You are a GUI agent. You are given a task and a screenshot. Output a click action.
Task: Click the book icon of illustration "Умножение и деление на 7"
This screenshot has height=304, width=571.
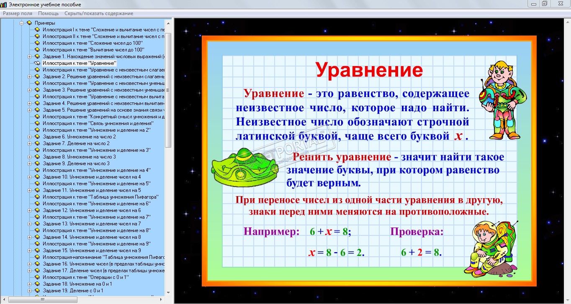[37, 217]
